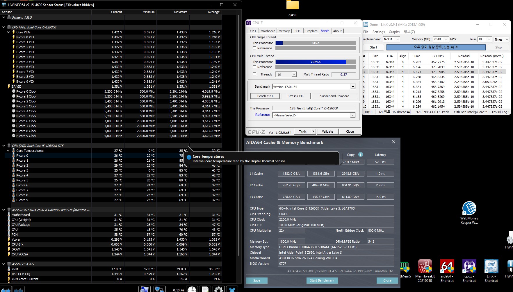Switch to CPU tab in CPU-Z

(x=253, y=31)
